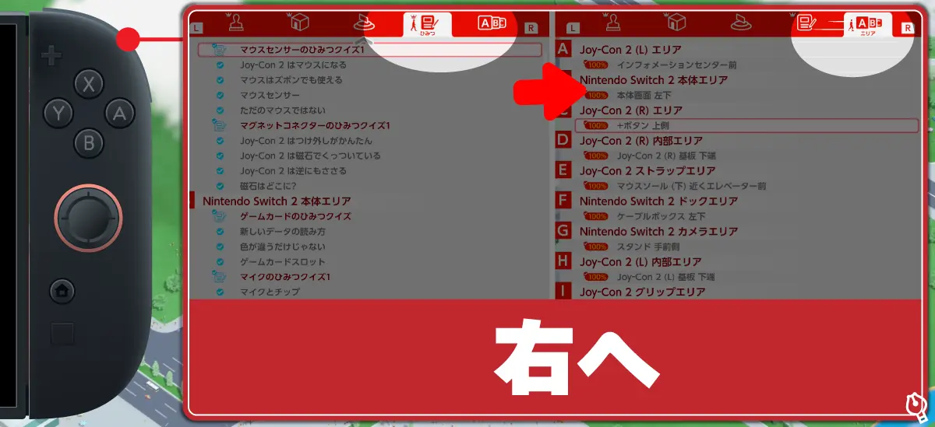Click the check mark beside マウスはズボンでも使える
The image size is (935, 427).
pyautogui.click(x=220, y=80)
